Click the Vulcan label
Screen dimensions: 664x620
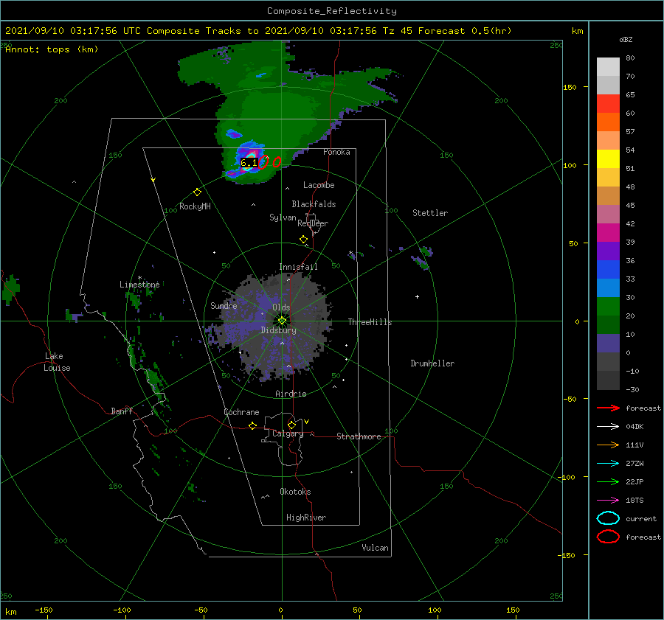tap(376, 548)
